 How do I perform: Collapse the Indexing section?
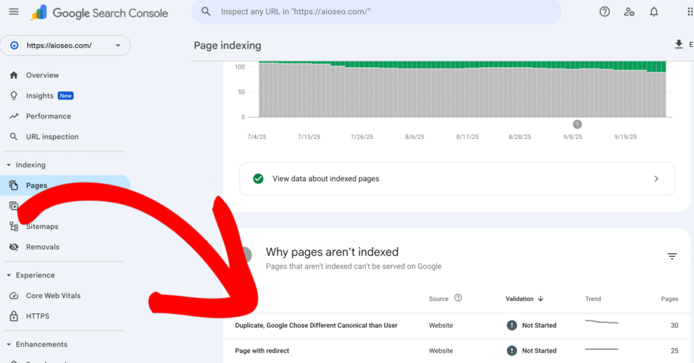9,165
